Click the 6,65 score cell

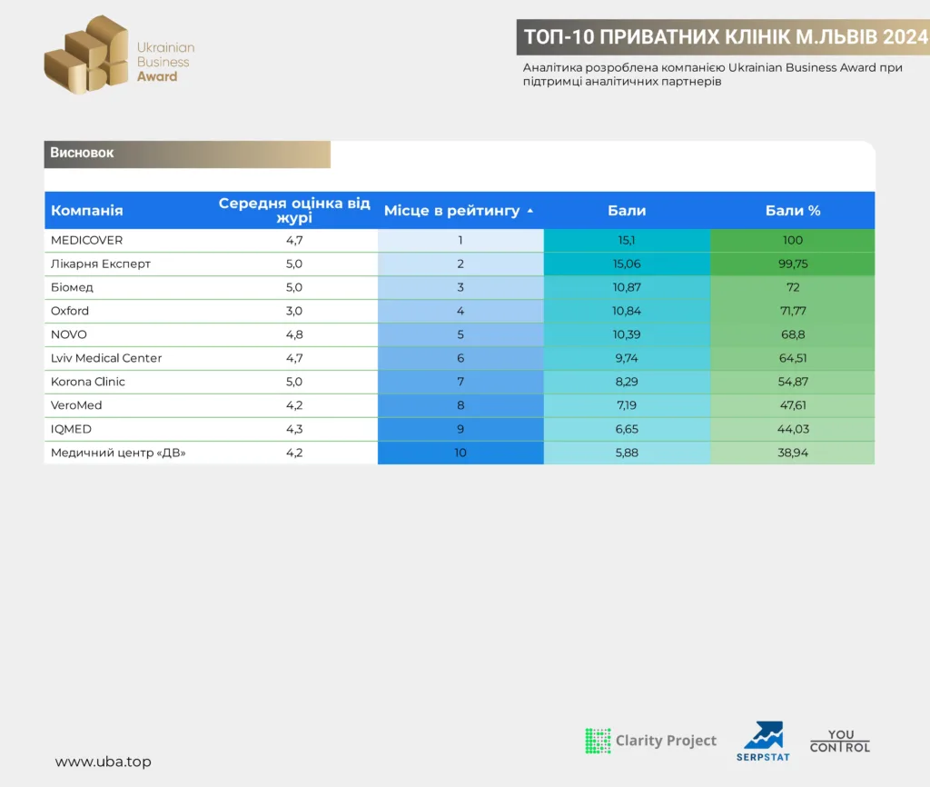[x=627, y=429]
